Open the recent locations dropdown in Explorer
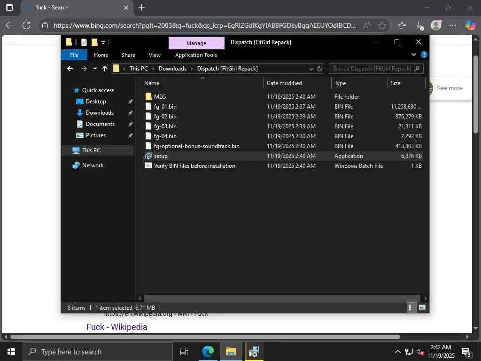 [95, 69]
